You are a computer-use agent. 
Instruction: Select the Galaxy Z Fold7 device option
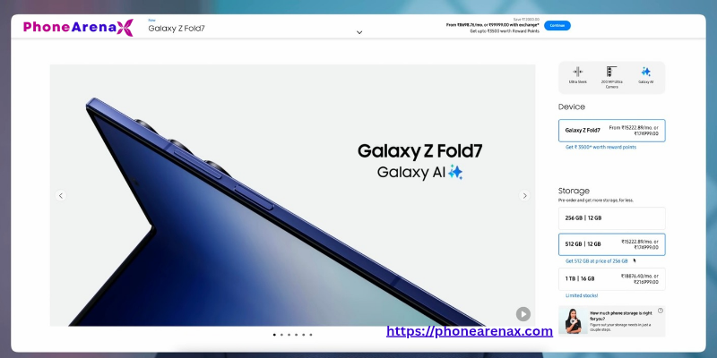[x=612, y=131]
